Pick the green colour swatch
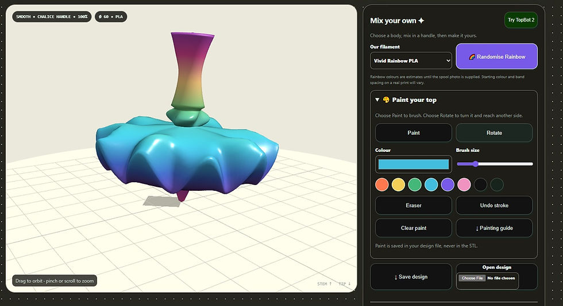563x306 pixels. 415,185
